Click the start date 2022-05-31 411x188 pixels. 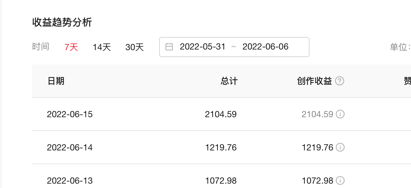point(202,47)
